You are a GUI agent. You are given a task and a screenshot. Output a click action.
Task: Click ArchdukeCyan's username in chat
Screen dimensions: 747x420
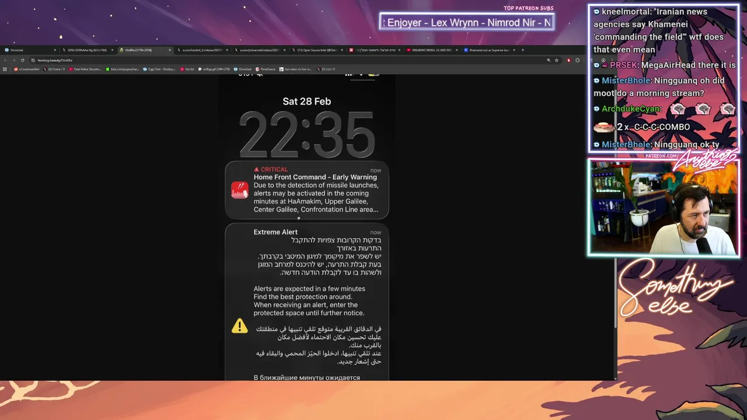tap(631, 109)
